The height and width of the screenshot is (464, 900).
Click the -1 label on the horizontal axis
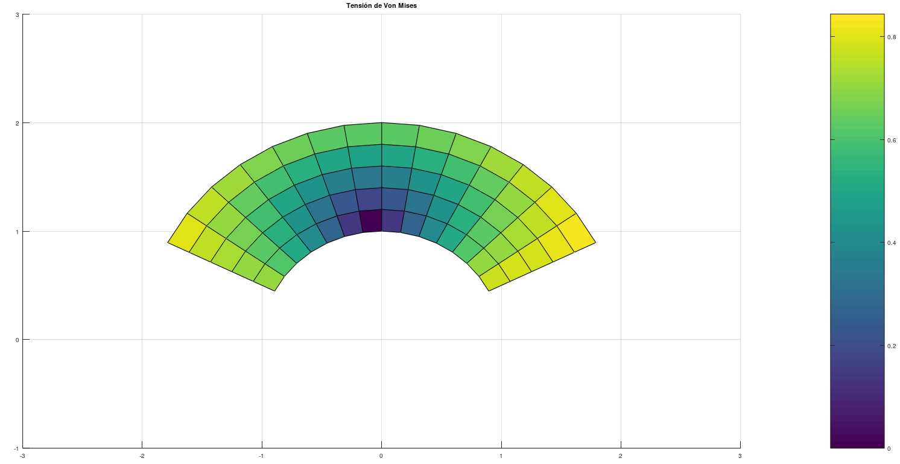tap(261, 456)
